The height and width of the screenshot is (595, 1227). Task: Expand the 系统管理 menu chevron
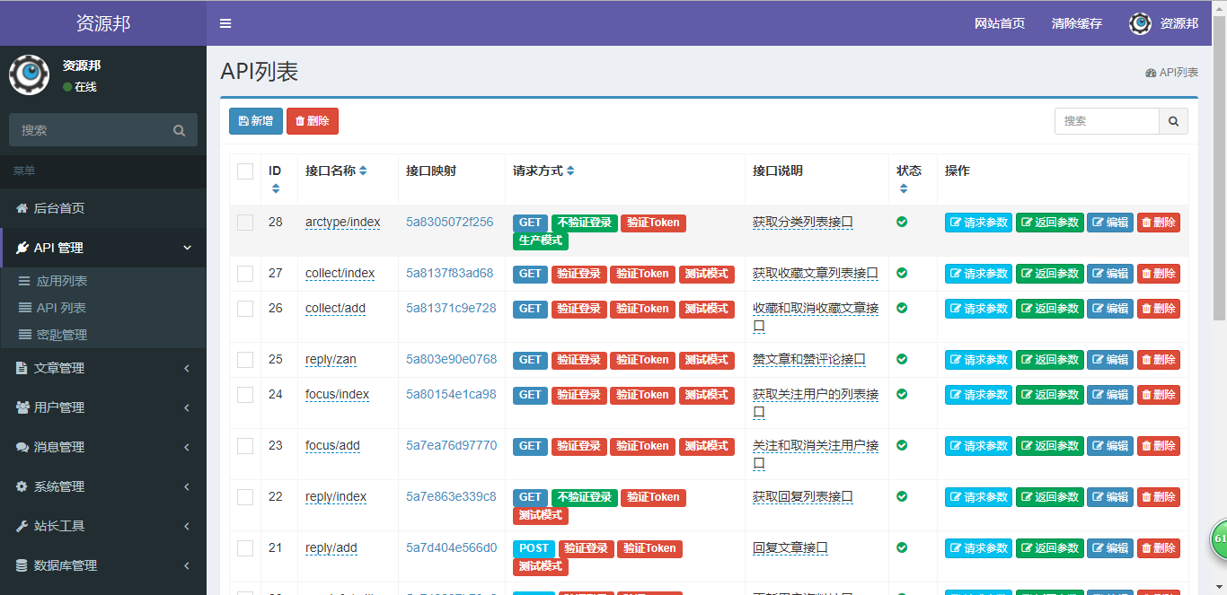pyautogui.click(x=187, y=486)
